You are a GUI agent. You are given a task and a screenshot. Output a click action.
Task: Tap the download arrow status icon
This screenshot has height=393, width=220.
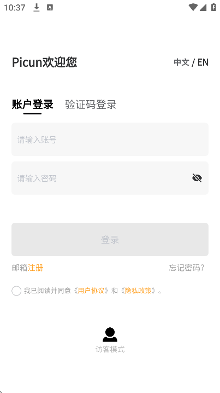(x=37, y=8)
